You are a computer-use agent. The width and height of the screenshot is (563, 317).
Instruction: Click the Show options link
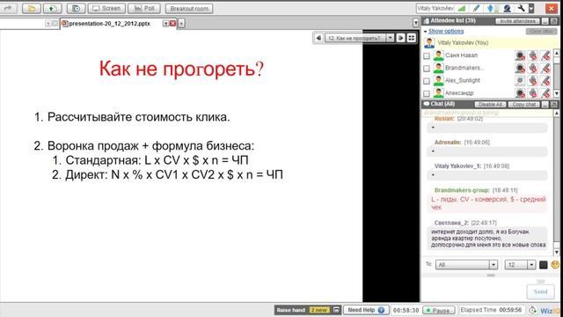446,32
